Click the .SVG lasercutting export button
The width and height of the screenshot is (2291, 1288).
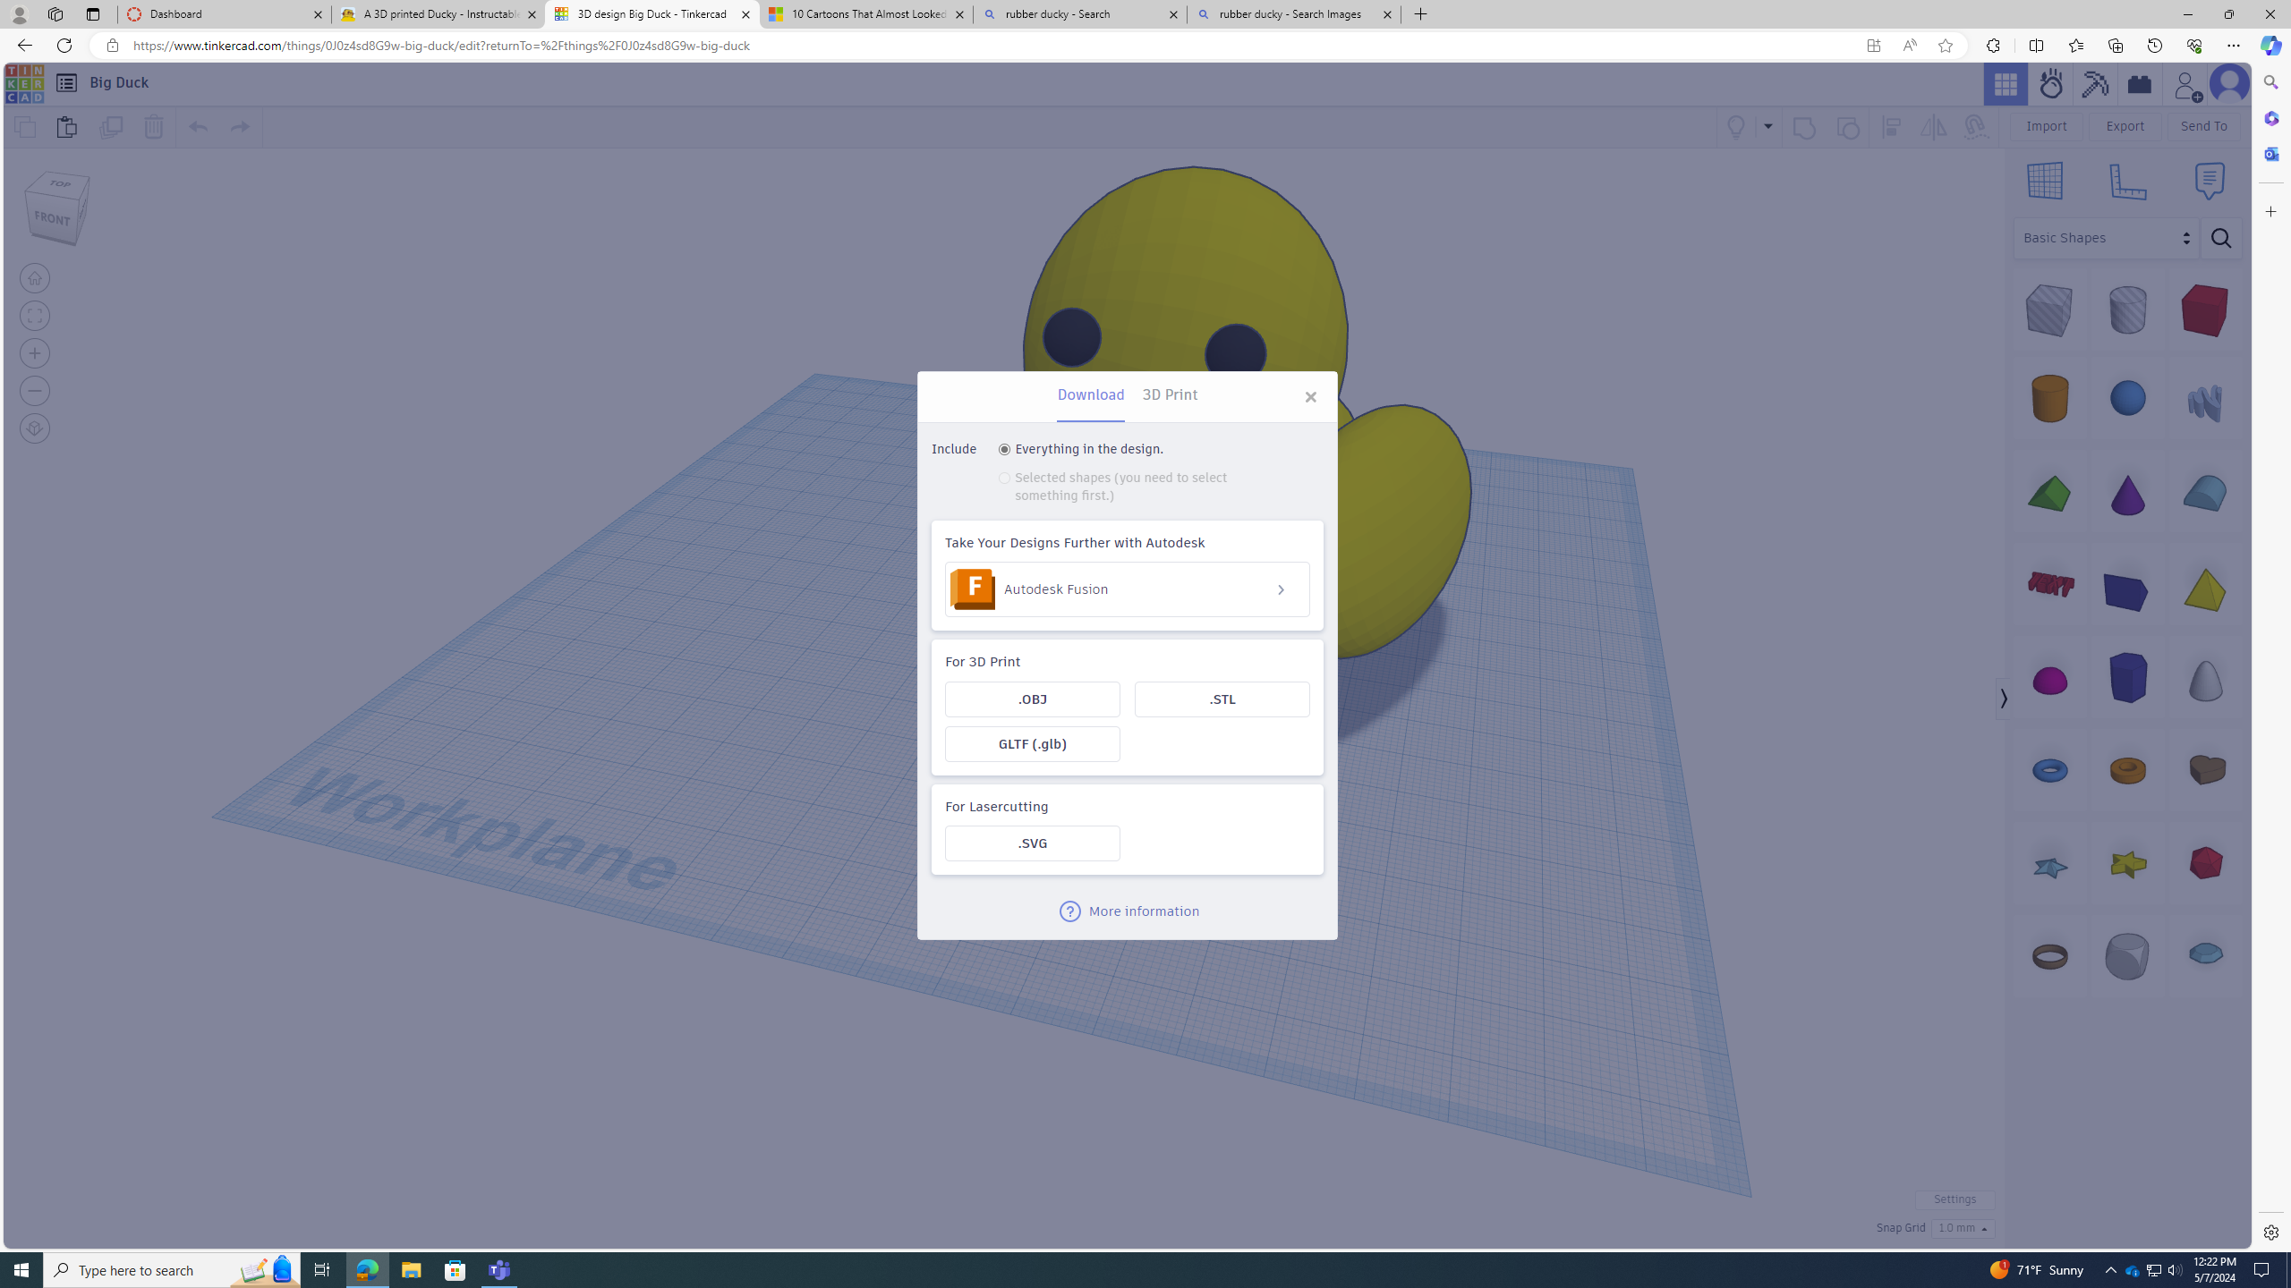coord(1031,843)
